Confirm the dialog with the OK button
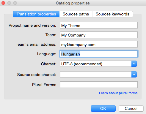This screenshot has width=146, height=114. [103, 108]
